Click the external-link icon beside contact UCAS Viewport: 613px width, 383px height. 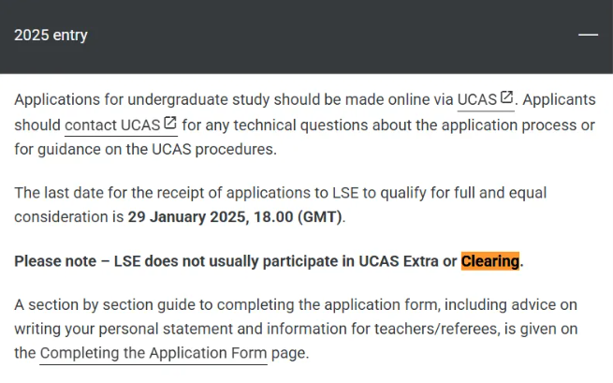tap(170, 123)
